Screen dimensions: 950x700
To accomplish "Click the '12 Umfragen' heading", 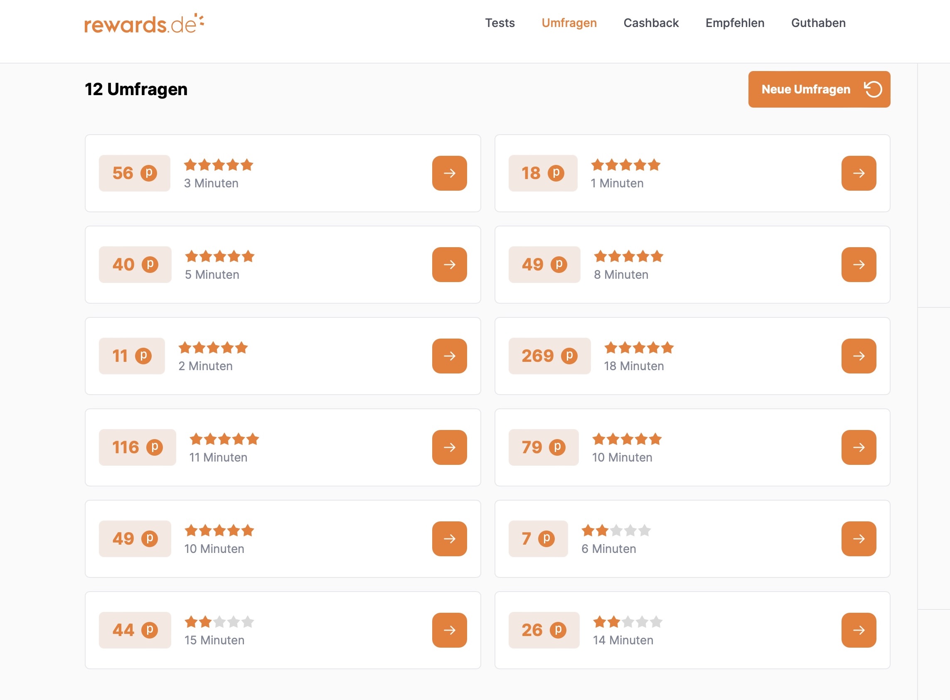I will (136, 89).
